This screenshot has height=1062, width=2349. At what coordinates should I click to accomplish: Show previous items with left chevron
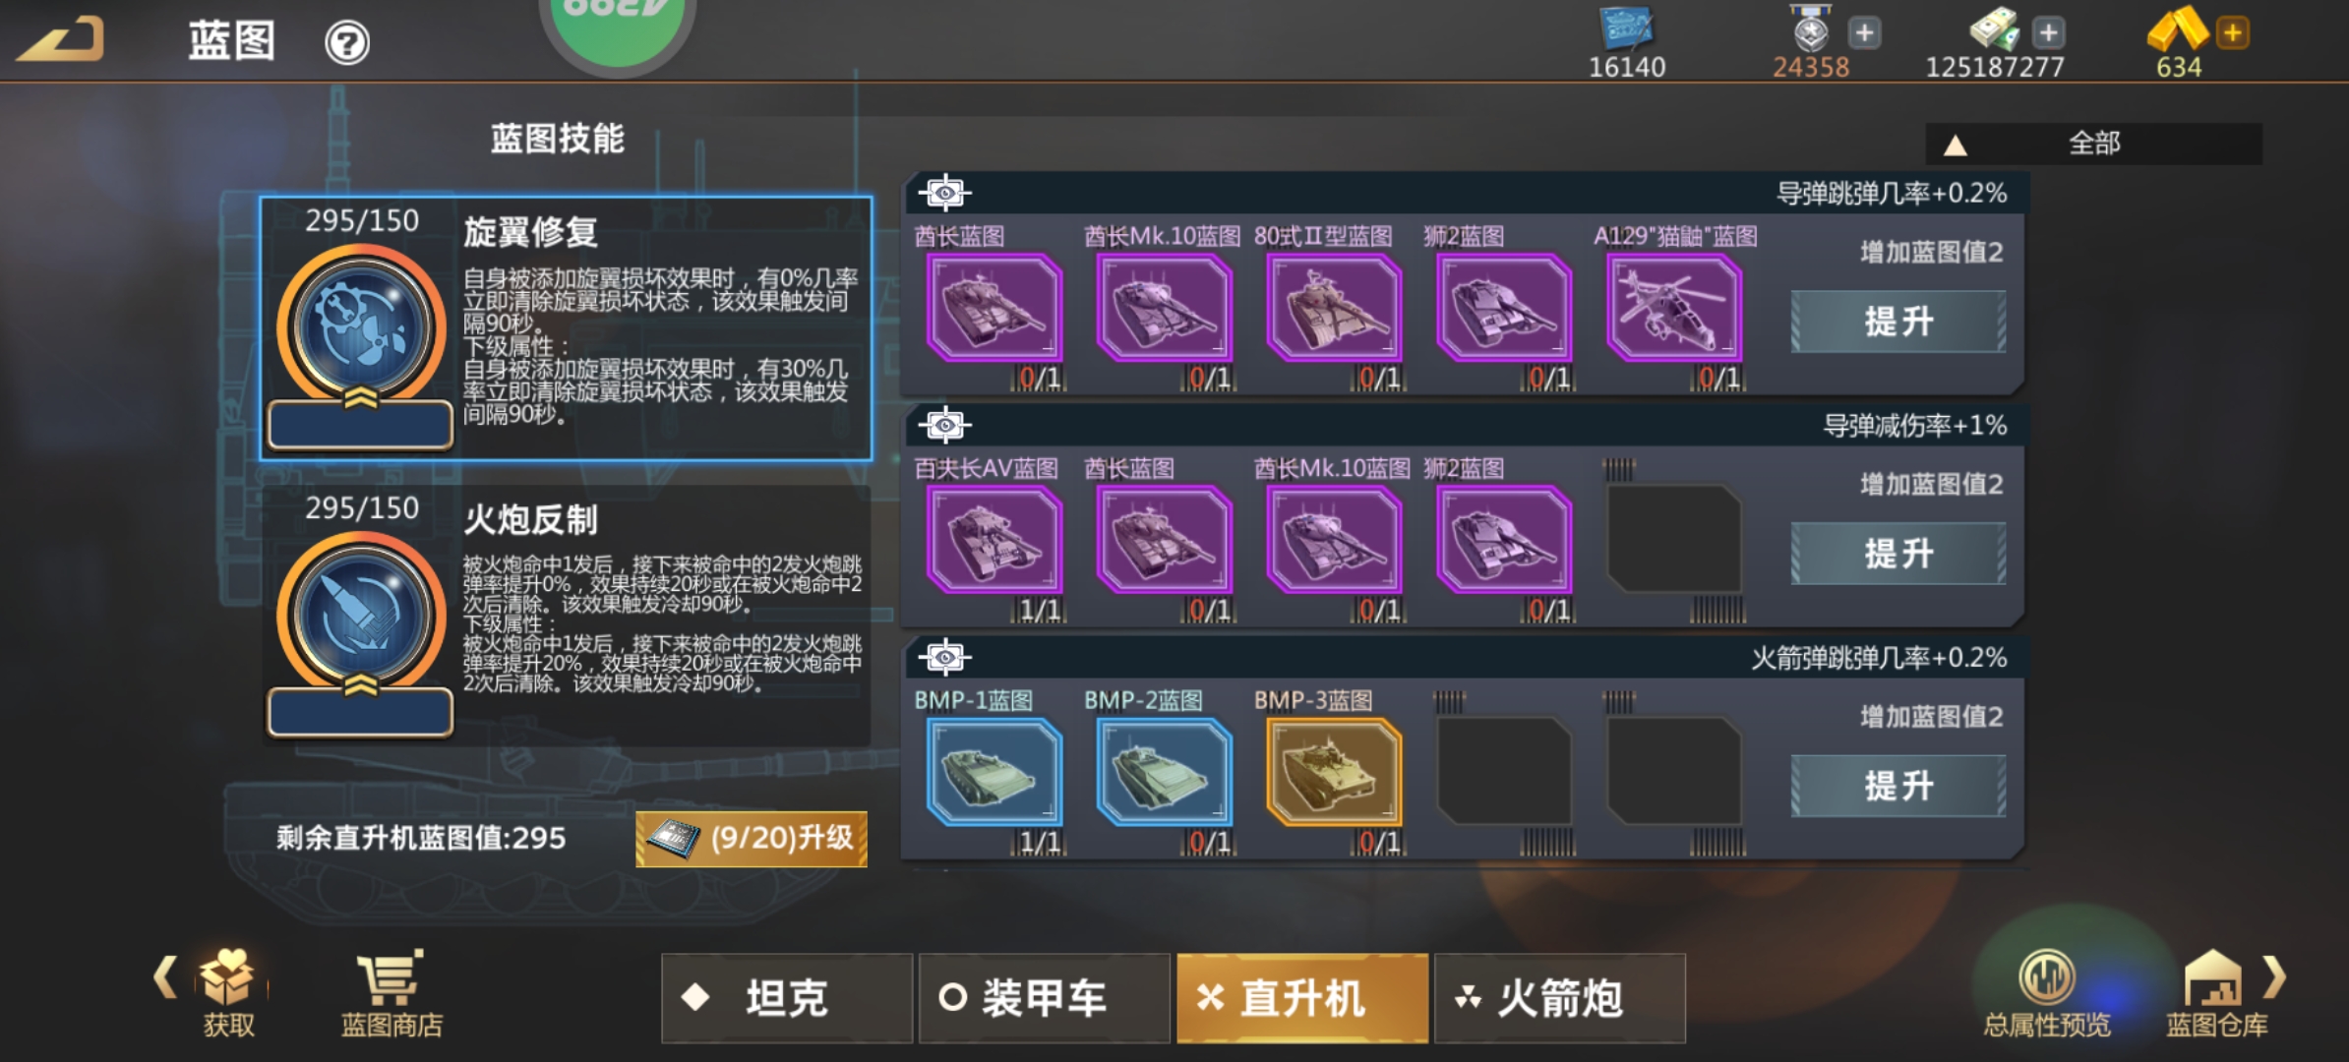[x=165, y=977]
